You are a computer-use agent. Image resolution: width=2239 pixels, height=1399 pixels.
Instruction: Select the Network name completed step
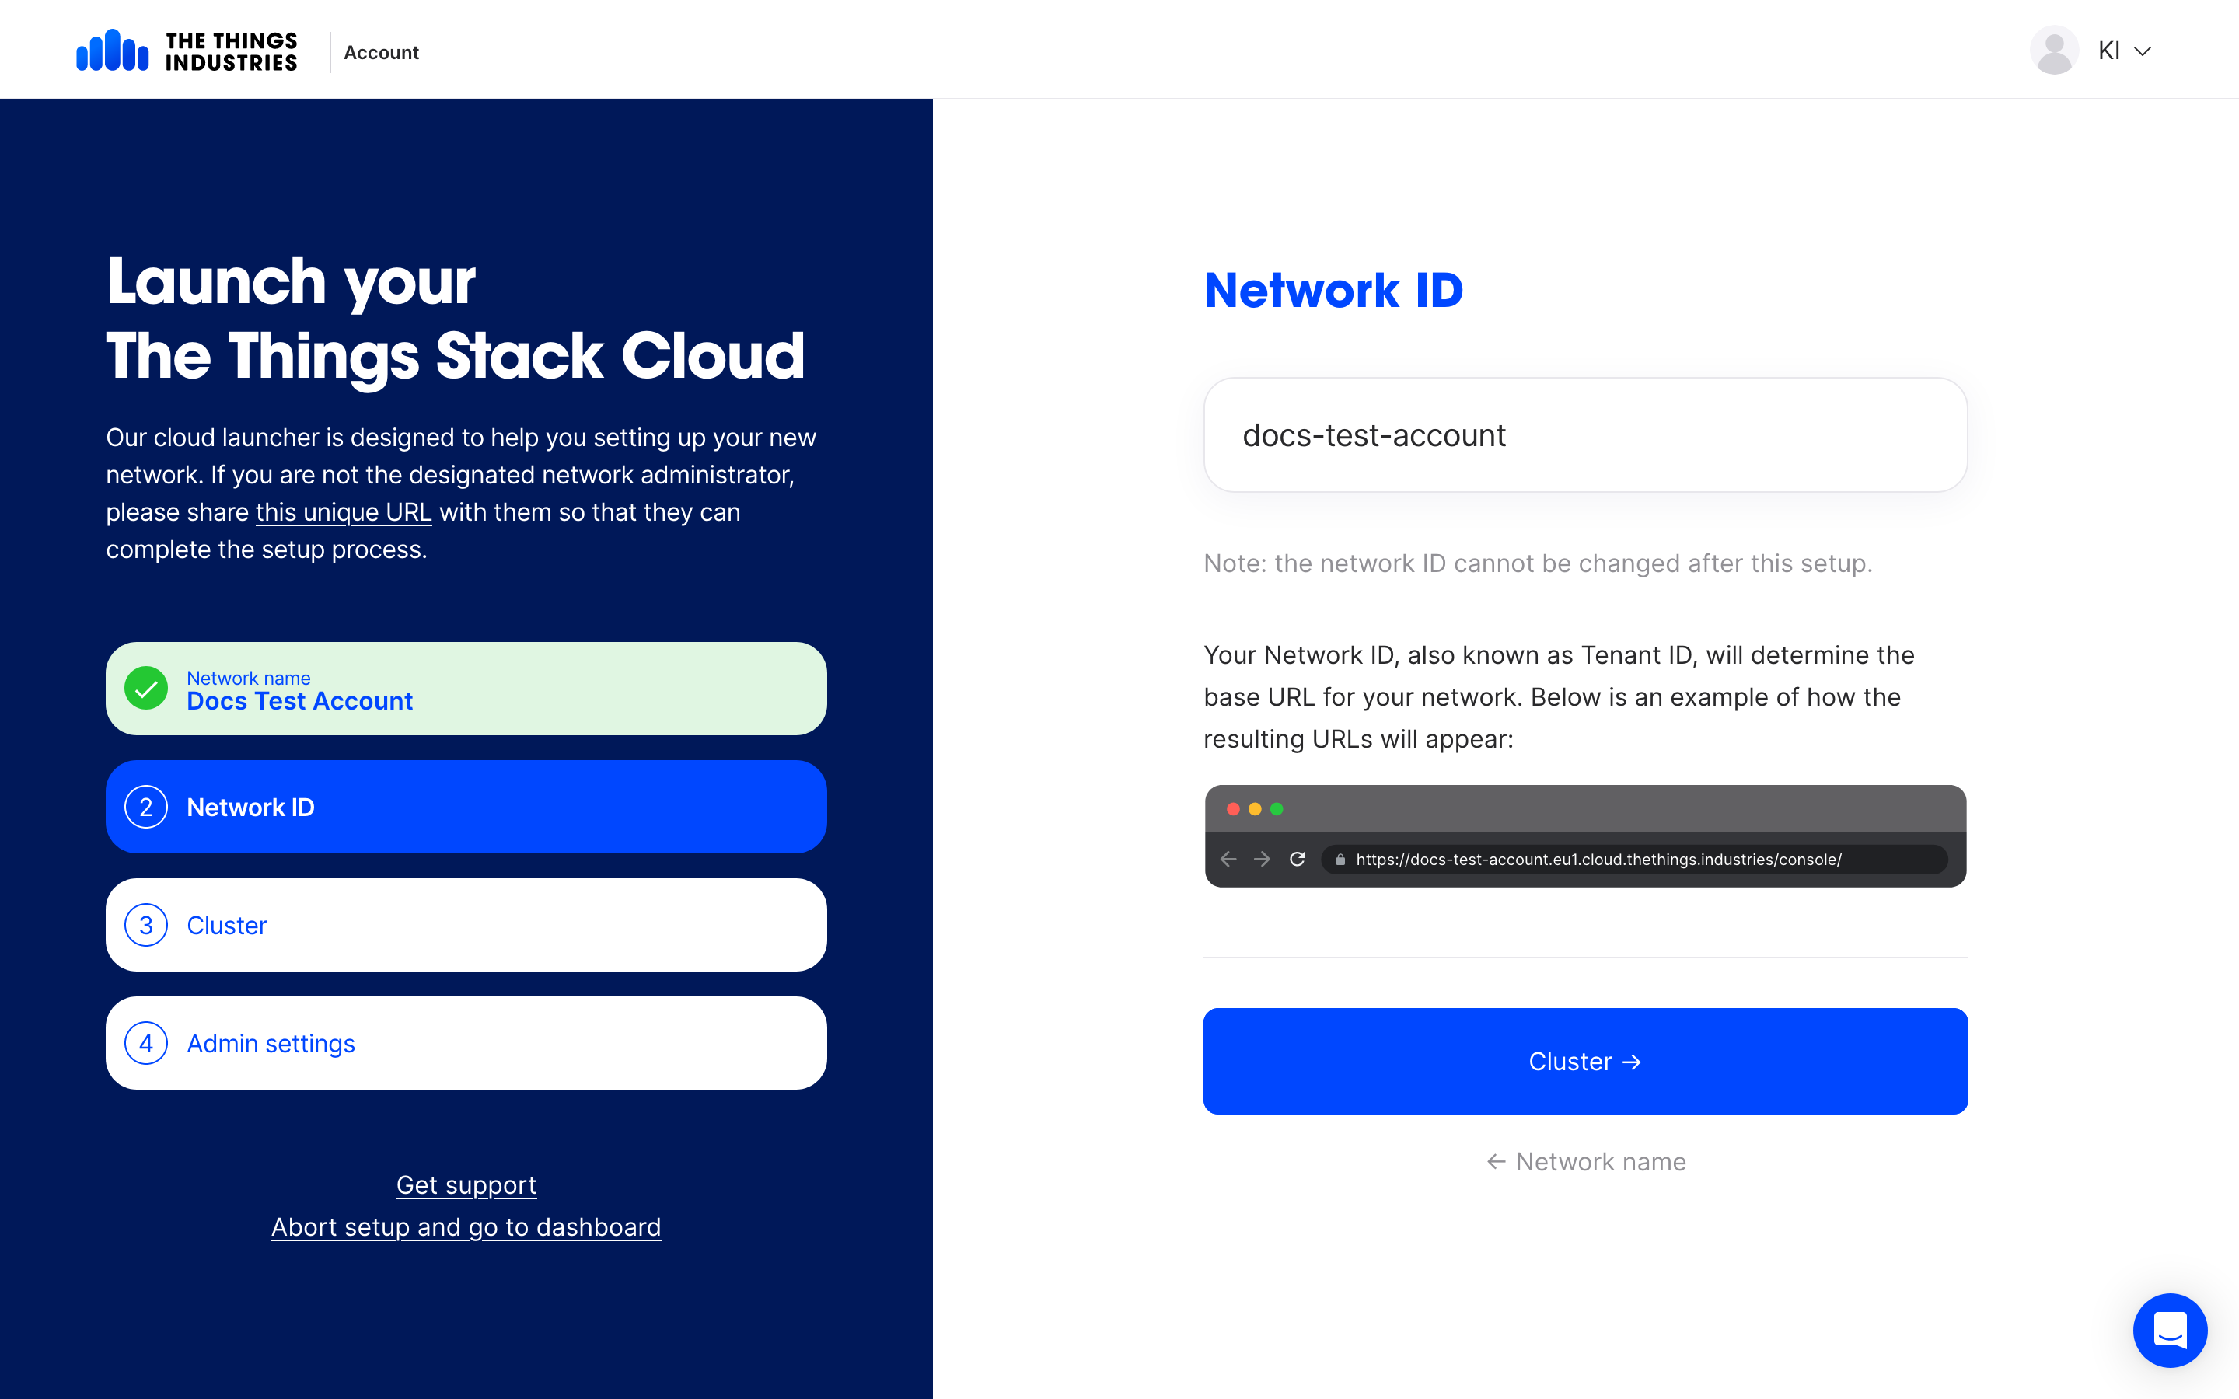[x=467, y=688]
